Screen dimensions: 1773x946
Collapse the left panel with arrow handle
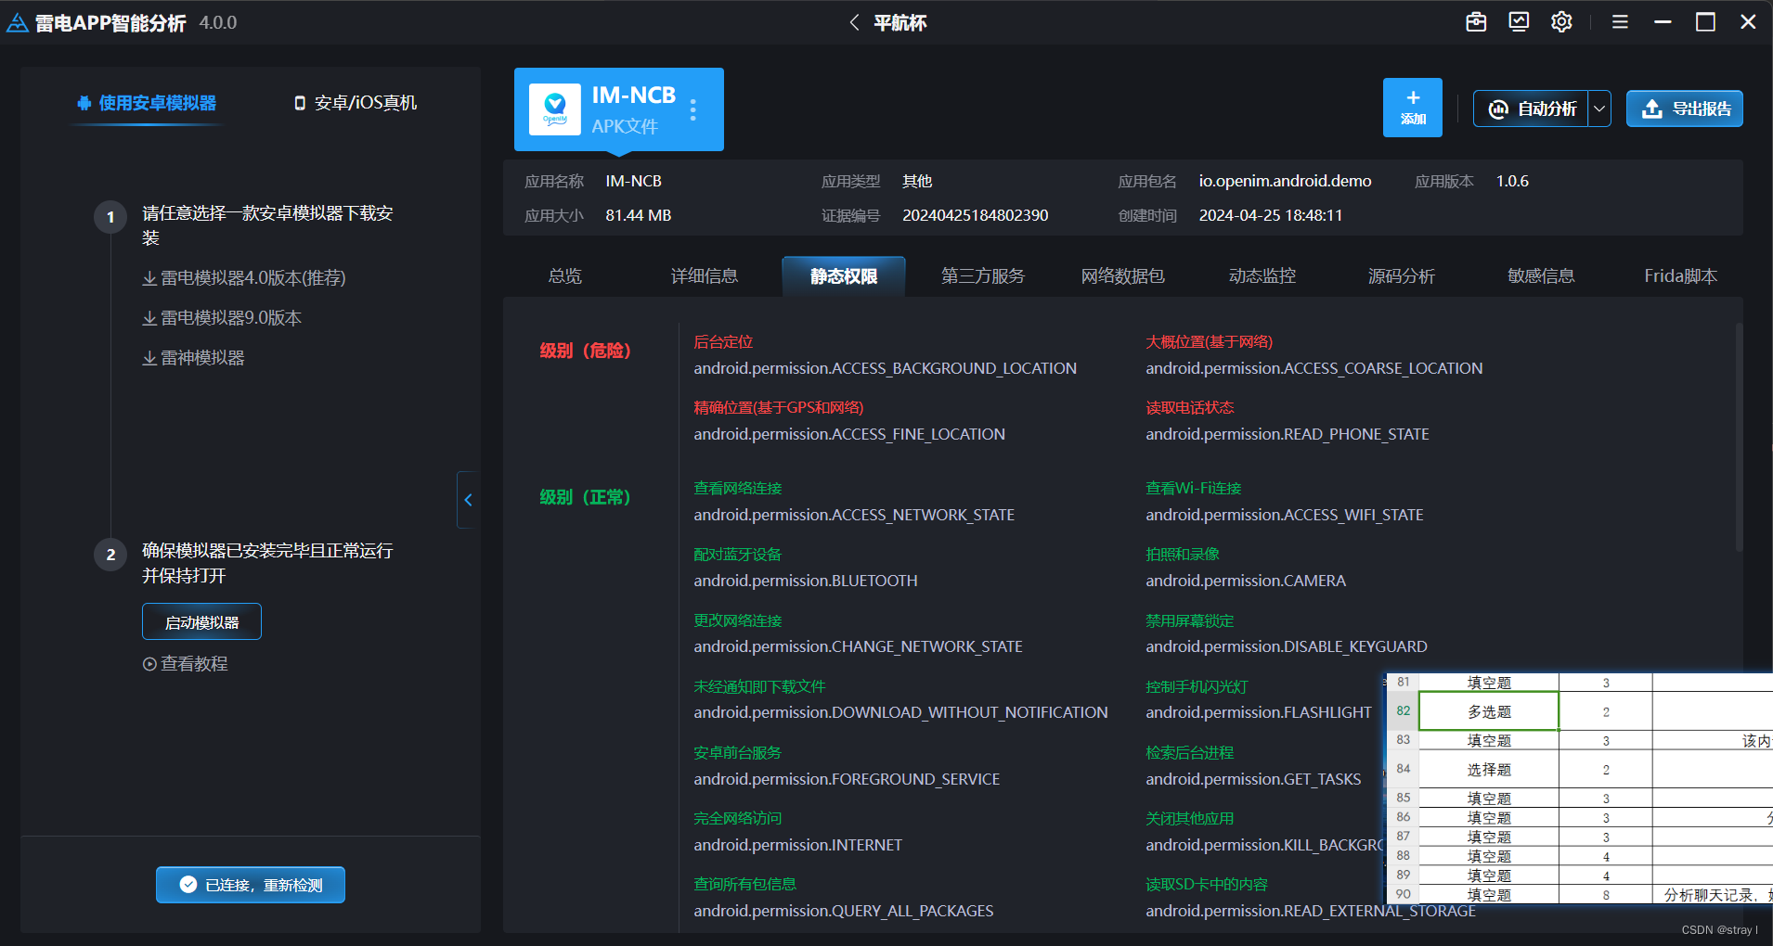[x=468, y=500]
